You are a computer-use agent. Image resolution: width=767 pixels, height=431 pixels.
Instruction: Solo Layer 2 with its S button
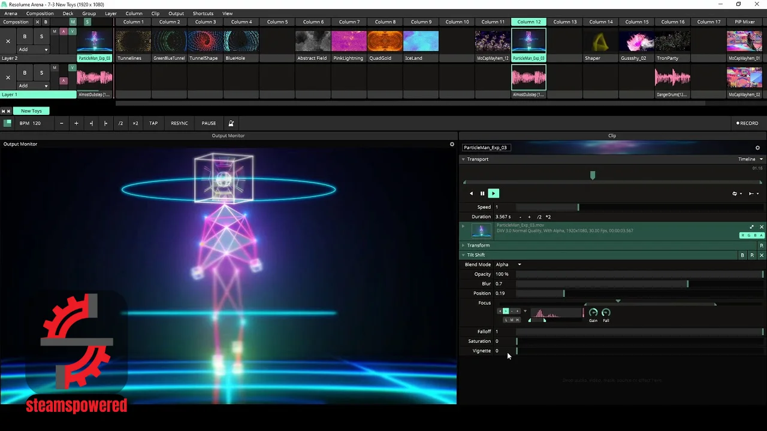click(41, 37)
